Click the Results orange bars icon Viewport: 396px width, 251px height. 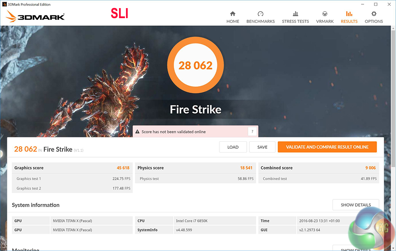(349, 14)
